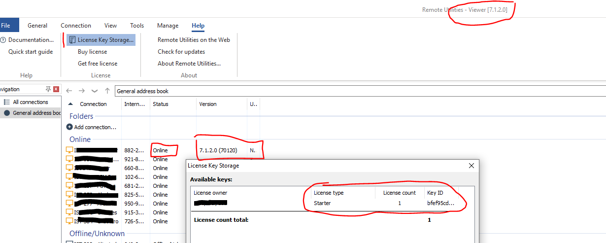Click the Documentation help icon
606x243 pixels.
pyautogui.click(x=3, y=40)
